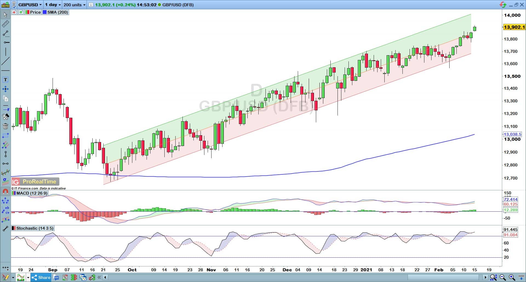Select the arrow cursor tool
Image resolution: width=526 pixels, height=282 pixels.
point(5,15)
